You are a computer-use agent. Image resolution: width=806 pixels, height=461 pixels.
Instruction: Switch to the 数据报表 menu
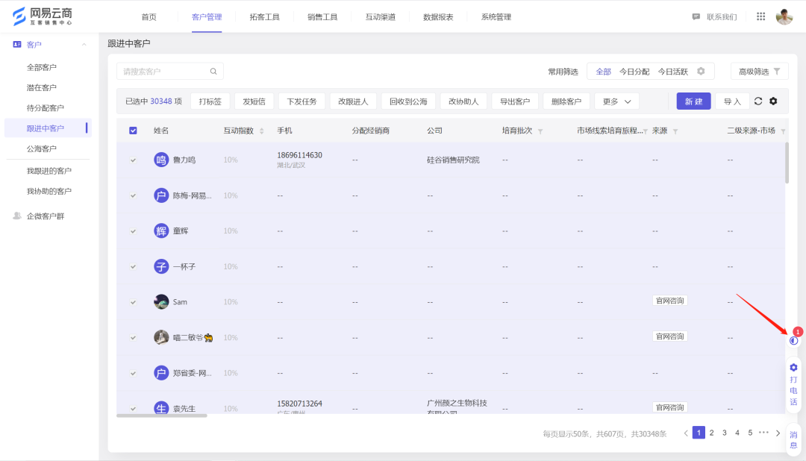click(x=437, y=16)
